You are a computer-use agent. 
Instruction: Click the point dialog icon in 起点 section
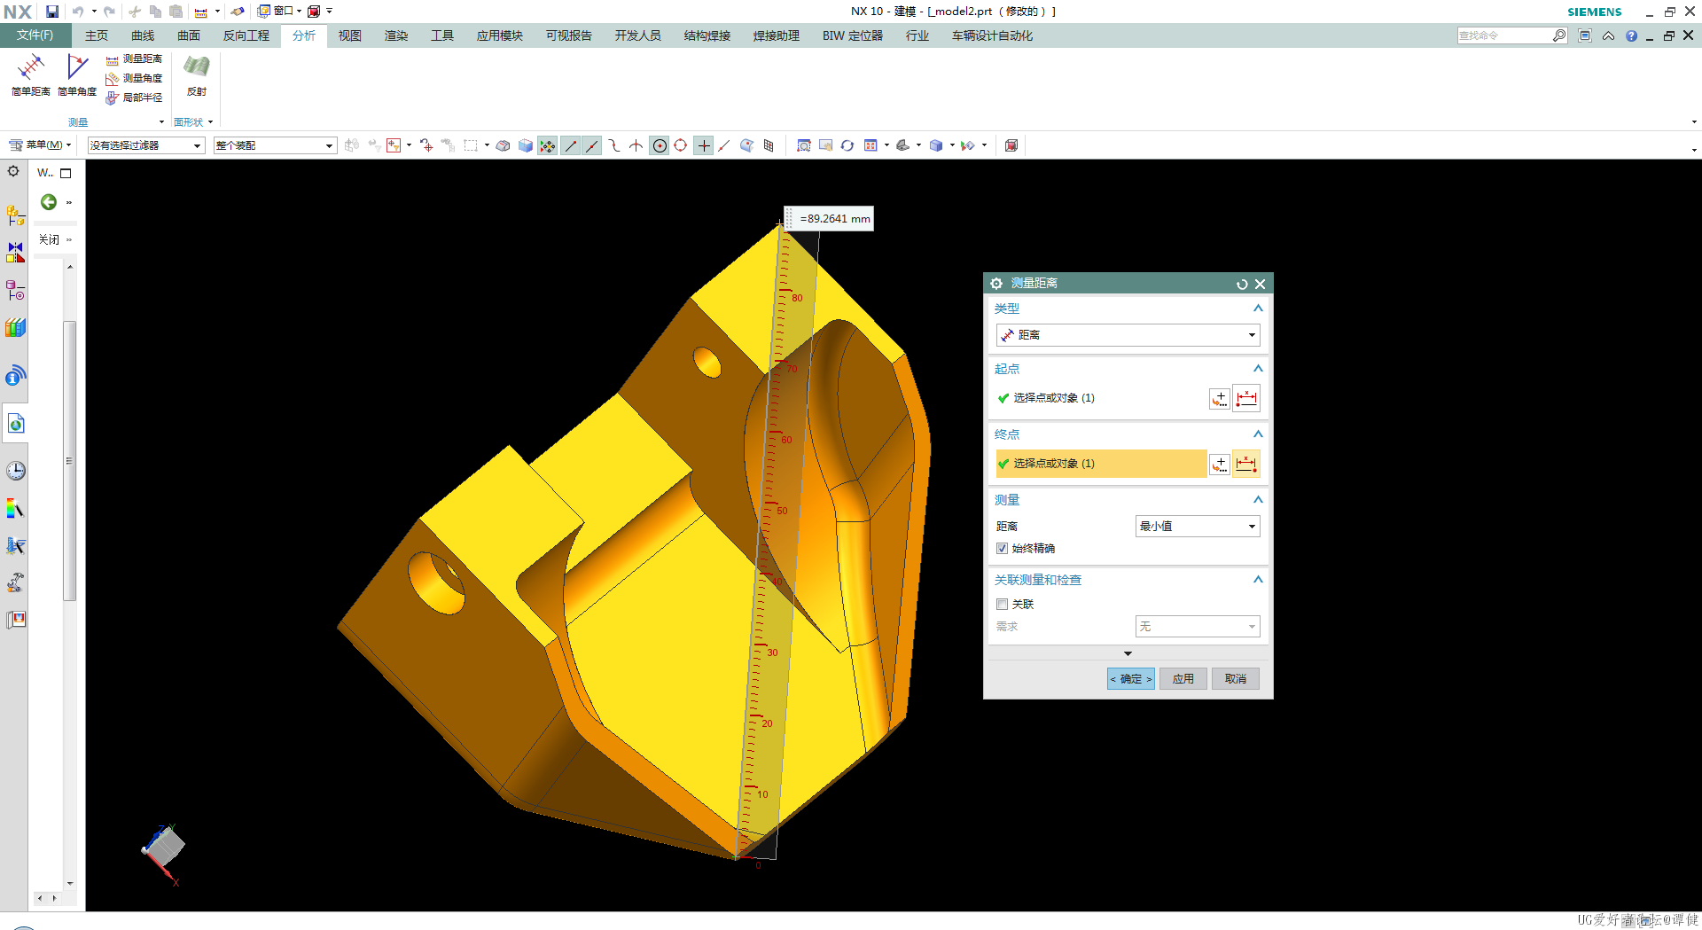pyautogui.click(x=1220, y=398)
